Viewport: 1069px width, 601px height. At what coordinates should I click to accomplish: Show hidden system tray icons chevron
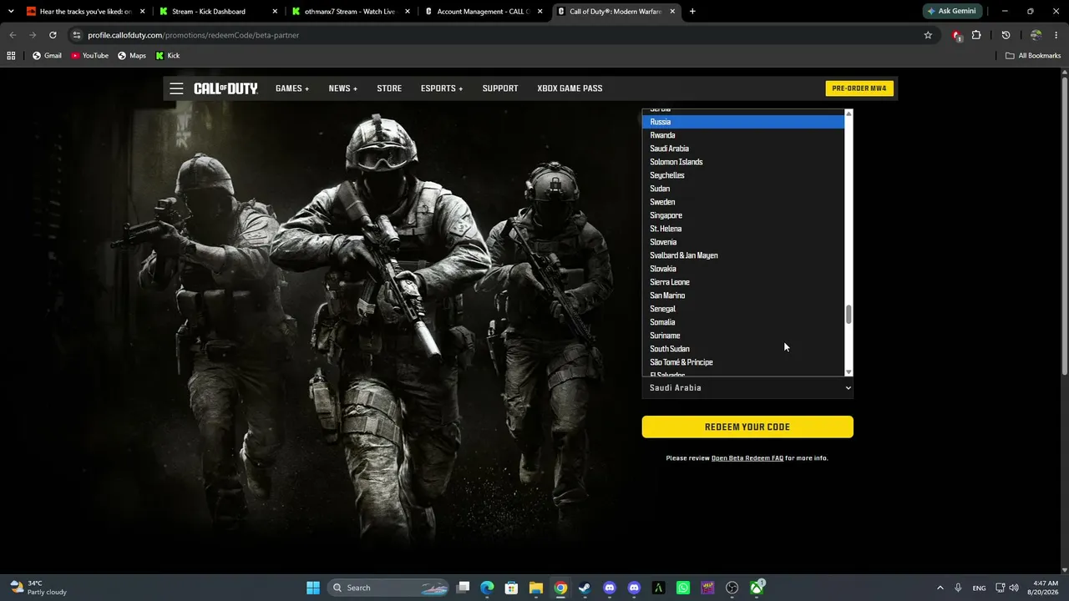coord(940,588)
